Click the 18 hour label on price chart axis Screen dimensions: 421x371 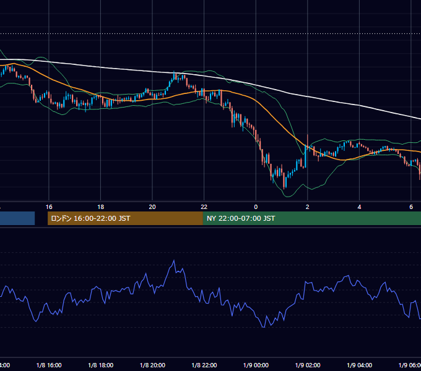click(101, 207)
